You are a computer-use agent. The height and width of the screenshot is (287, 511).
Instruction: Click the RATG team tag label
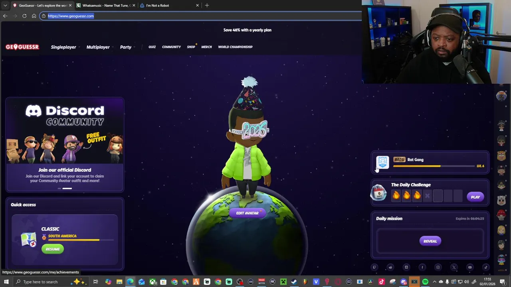point(399,160)
